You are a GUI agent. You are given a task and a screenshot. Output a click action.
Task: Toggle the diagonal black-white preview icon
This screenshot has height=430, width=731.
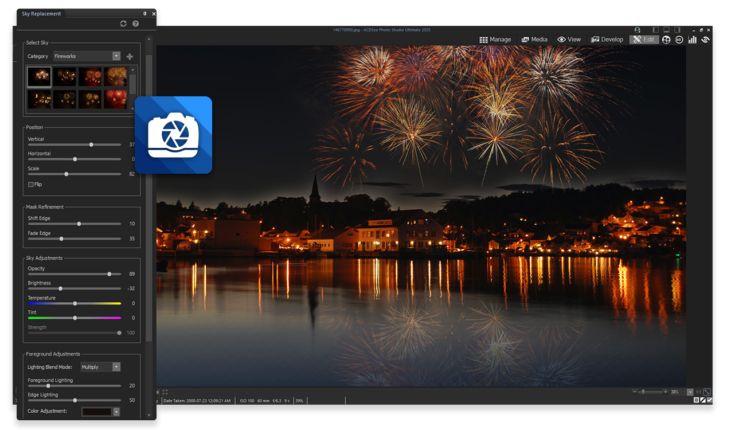tap(703, 400)
